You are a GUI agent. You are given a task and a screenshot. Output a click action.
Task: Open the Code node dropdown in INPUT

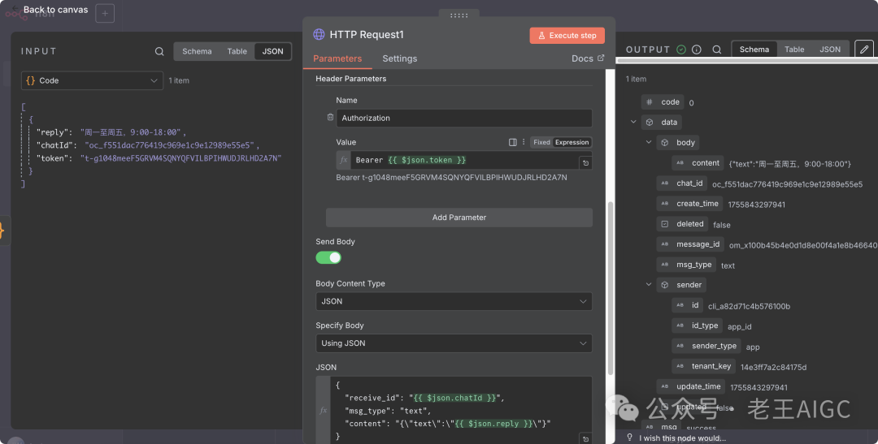(x=93, y=80)
